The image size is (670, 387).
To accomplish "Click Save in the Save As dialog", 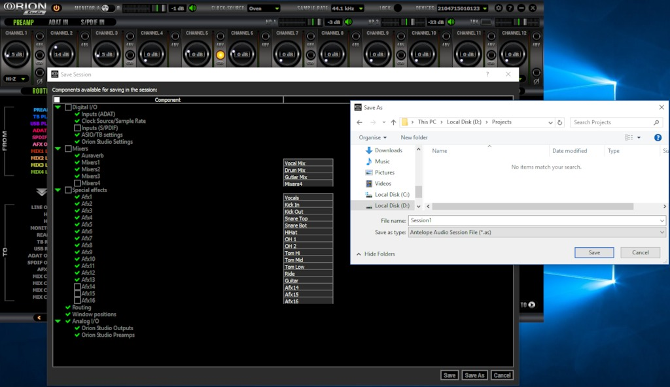I will point(594,252).
